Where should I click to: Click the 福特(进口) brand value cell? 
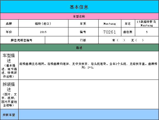tap(43, 24)
